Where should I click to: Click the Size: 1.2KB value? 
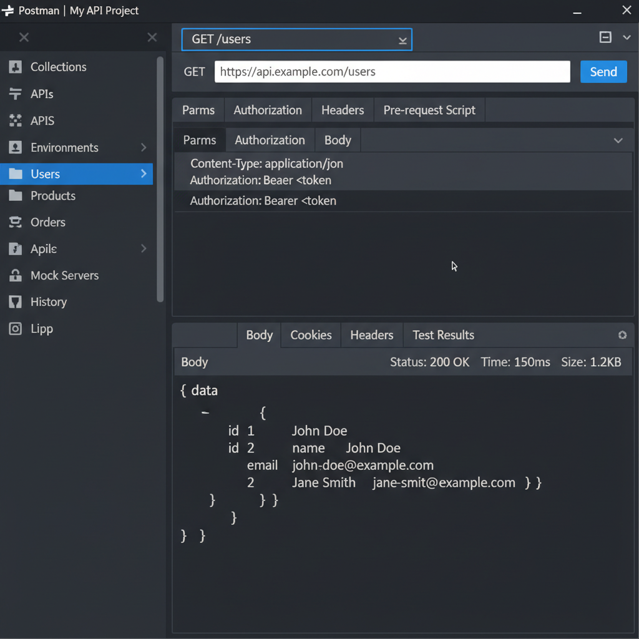[591, 362]
